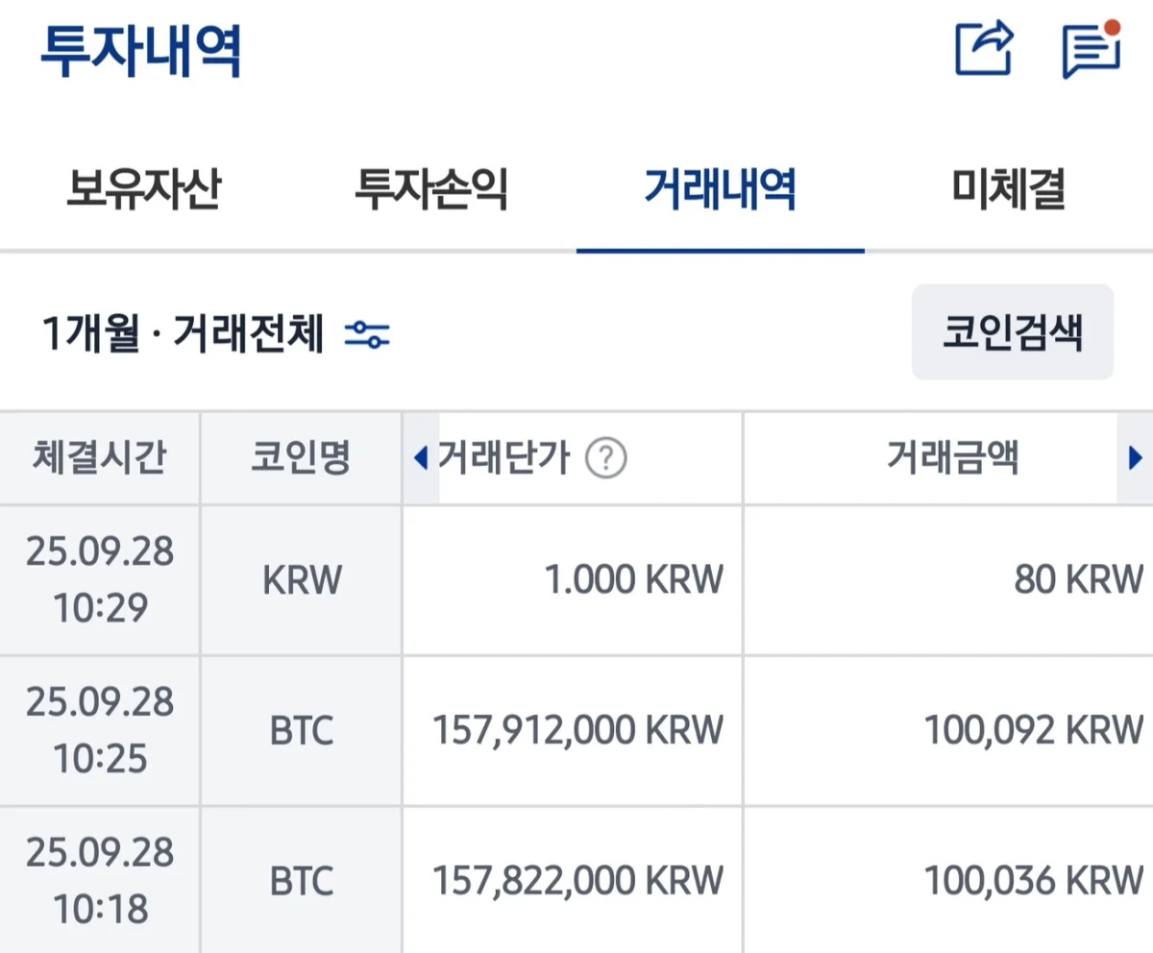Click the 코인명 column header
1153x953 pixels.
pos(302,458)
